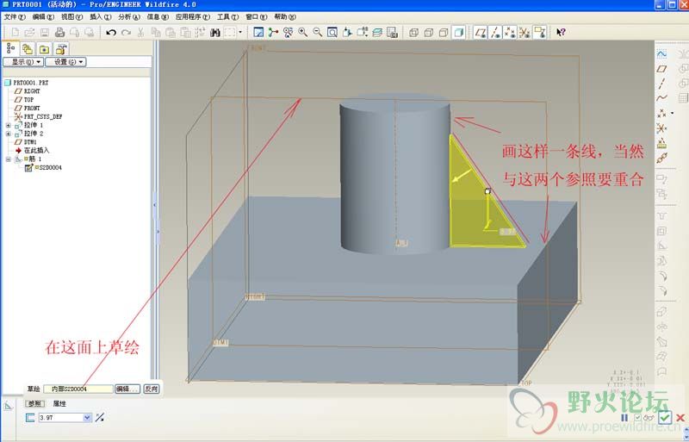Open the 属性 panel tab

pos(59,403)
